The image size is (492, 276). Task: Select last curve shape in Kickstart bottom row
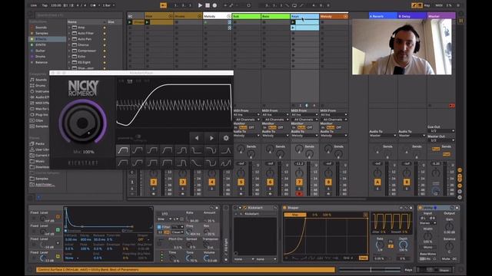click(x=226, y=163)
